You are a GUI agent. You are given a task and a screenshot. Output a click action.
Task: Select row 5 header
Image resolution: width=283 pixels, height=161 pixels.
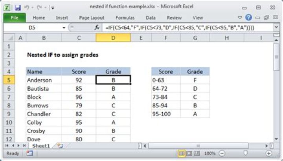(9, 80)
